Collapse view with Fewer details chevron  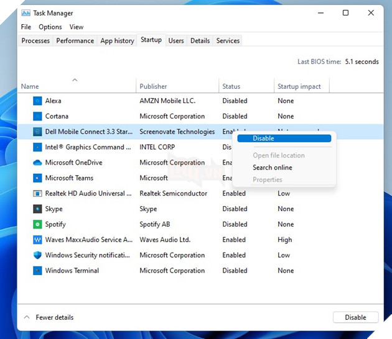[27, 317]
